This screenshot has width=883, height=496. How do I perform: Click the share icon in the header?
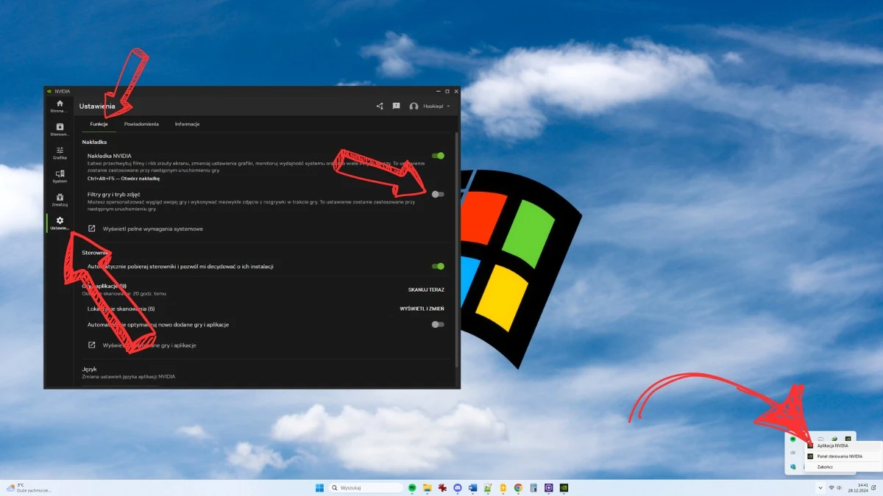click(379, 106)
